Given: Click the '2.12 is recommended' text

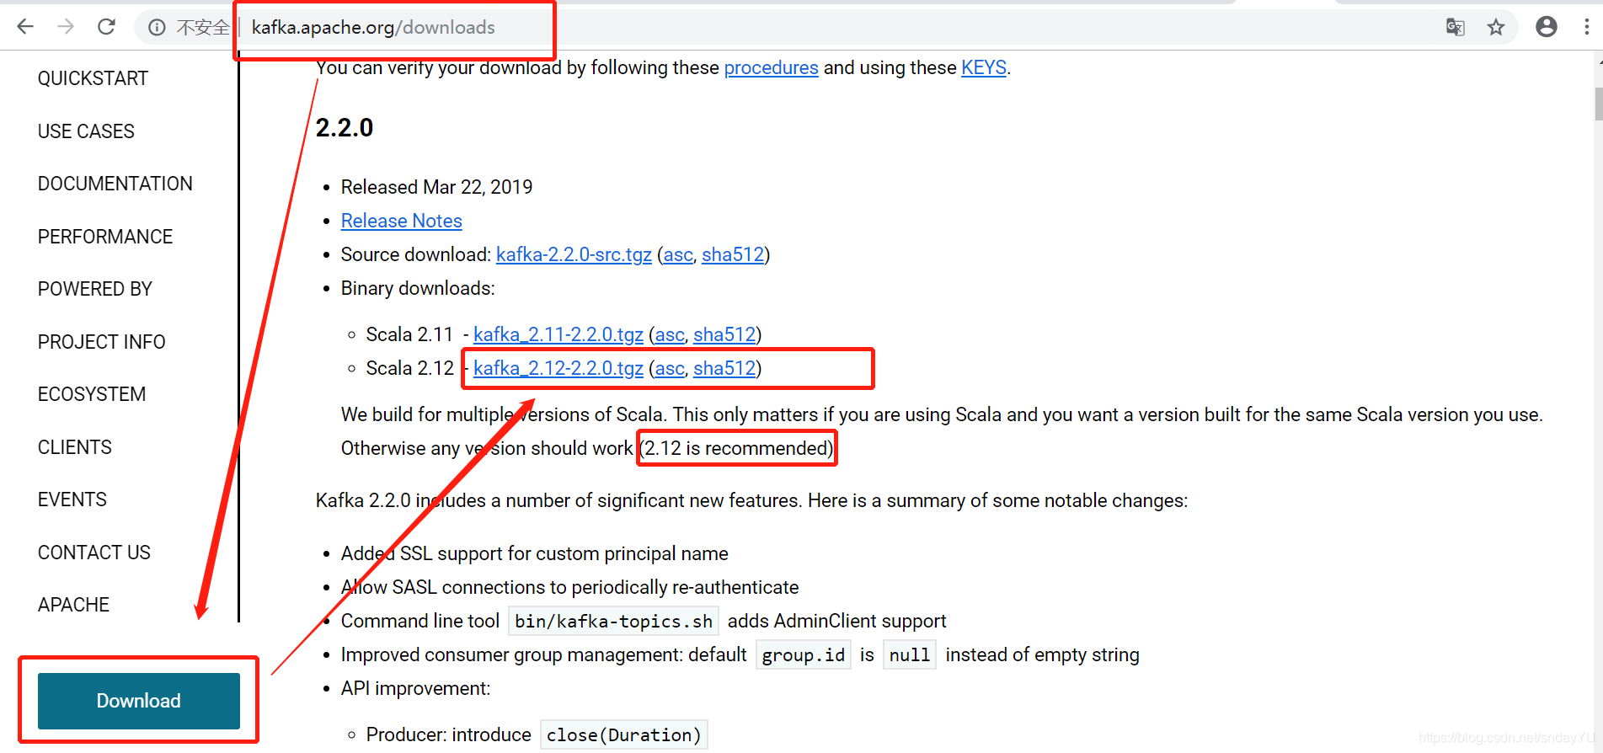Looking at the screenshot, I should point(737,448).
